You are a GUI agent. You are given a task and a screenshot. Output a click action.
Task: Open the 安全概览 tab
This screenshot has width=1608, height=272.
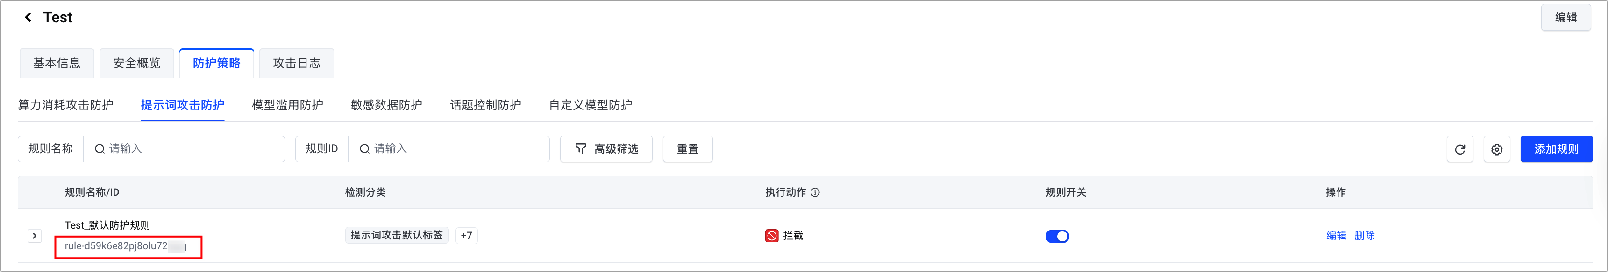(137, 63)
